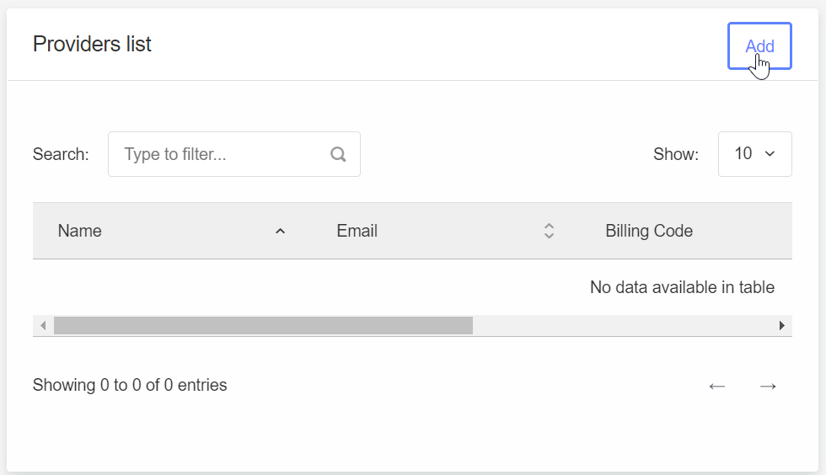Focus the 'Type to filter...' search field
The image size is (826, 475).
click(x=234, y=154)
